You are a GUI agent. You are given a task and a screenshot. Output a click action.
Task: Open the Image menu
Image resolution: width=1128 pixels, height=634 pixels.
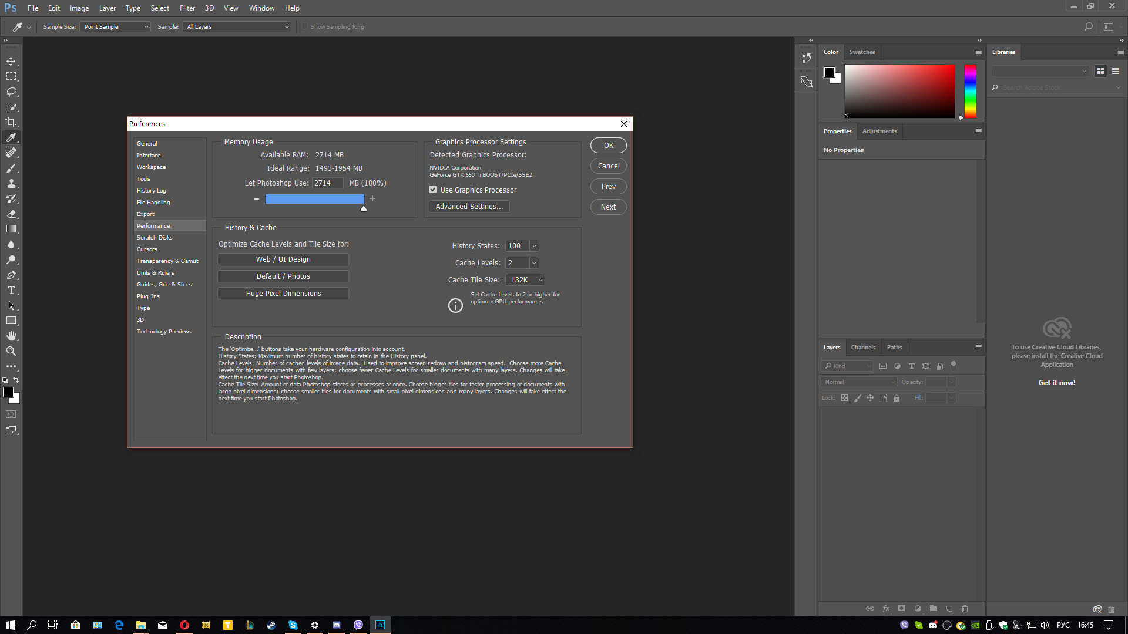coord(79,8)
